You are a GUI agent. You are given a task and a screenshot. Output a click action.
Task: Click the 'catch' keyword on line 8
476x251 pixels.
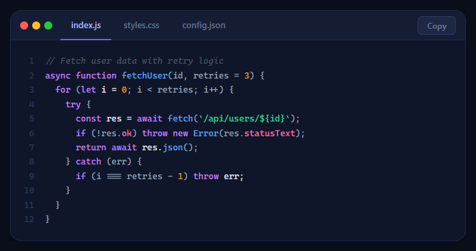click(88, 161)
